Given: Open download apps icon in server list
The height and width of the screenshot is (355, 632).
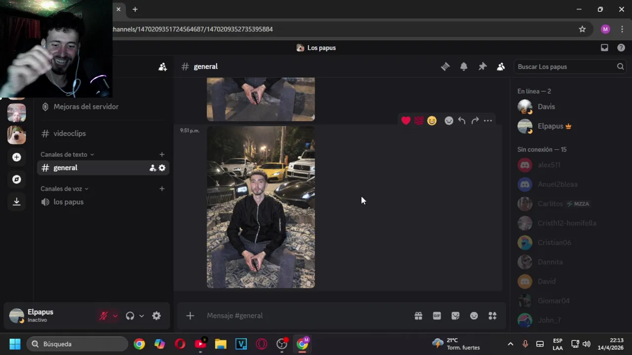Looking at the screenshot, I should [x=17, y=201].
